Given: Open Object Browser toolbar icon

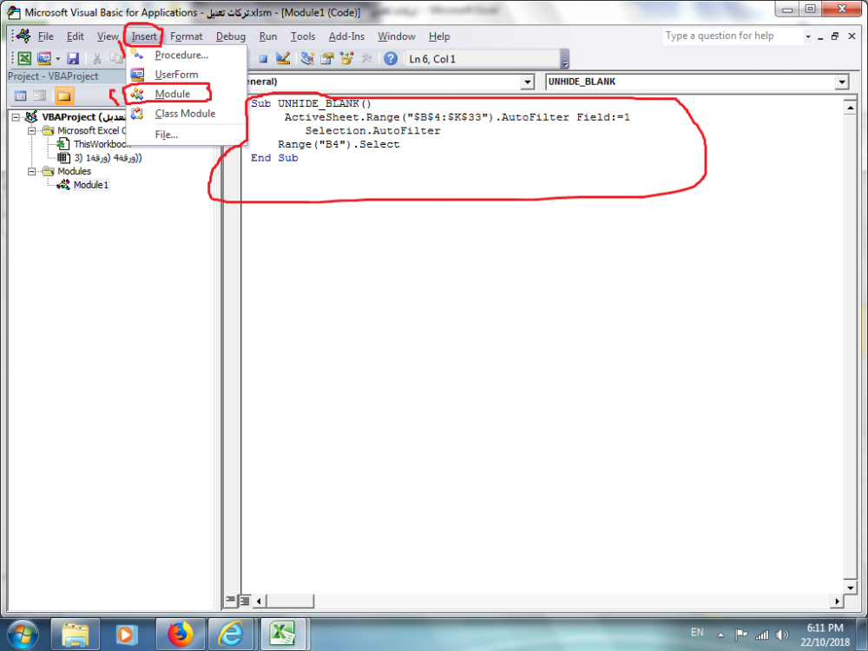Looking at the screenshot, I should pyautogui.click(x=346, y=58).
